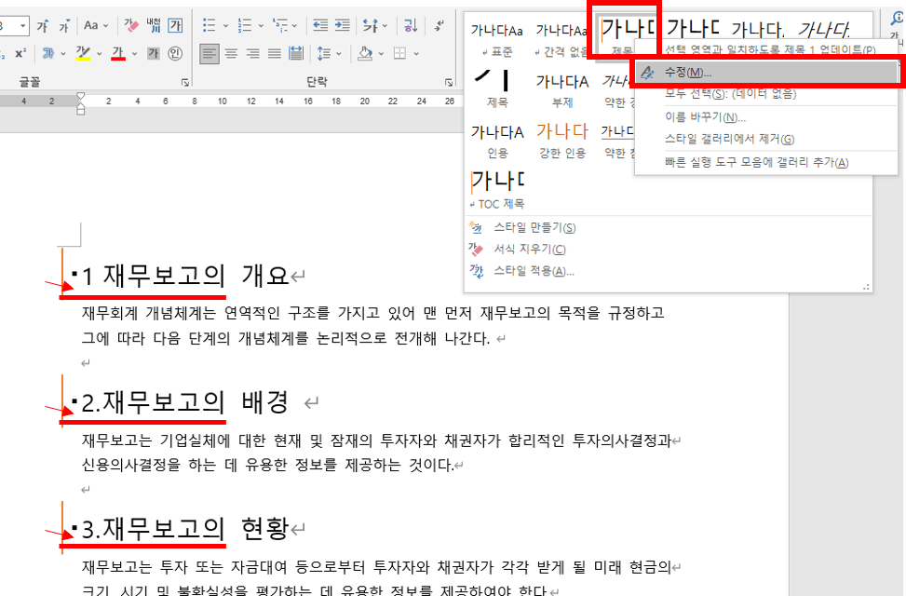Toggle superscript formatting
This screenshot has width=906, height=596.
(x=21, y=53)
